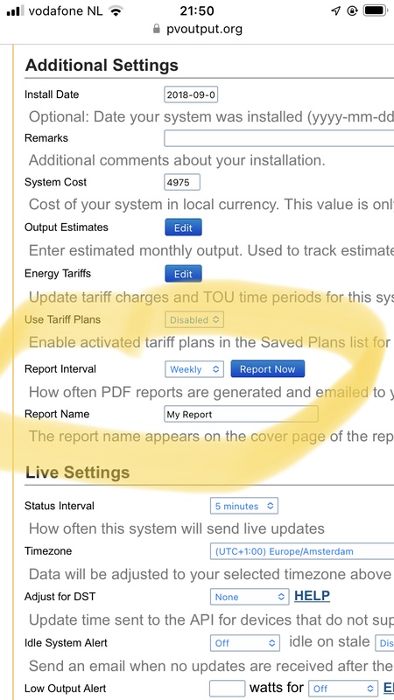
Task: Open the Idle System Alert Off dropdown
Action: [245, 643]
